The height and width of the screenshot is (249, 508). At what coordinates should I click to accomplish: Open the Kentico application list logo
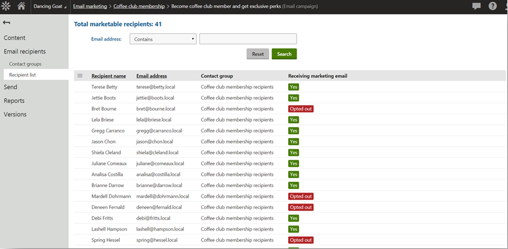click(x=6, y=6)
